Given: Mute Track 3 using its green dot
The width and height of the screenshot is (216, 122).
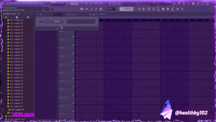Looking at the screenshot, I should tap(73, 45).
